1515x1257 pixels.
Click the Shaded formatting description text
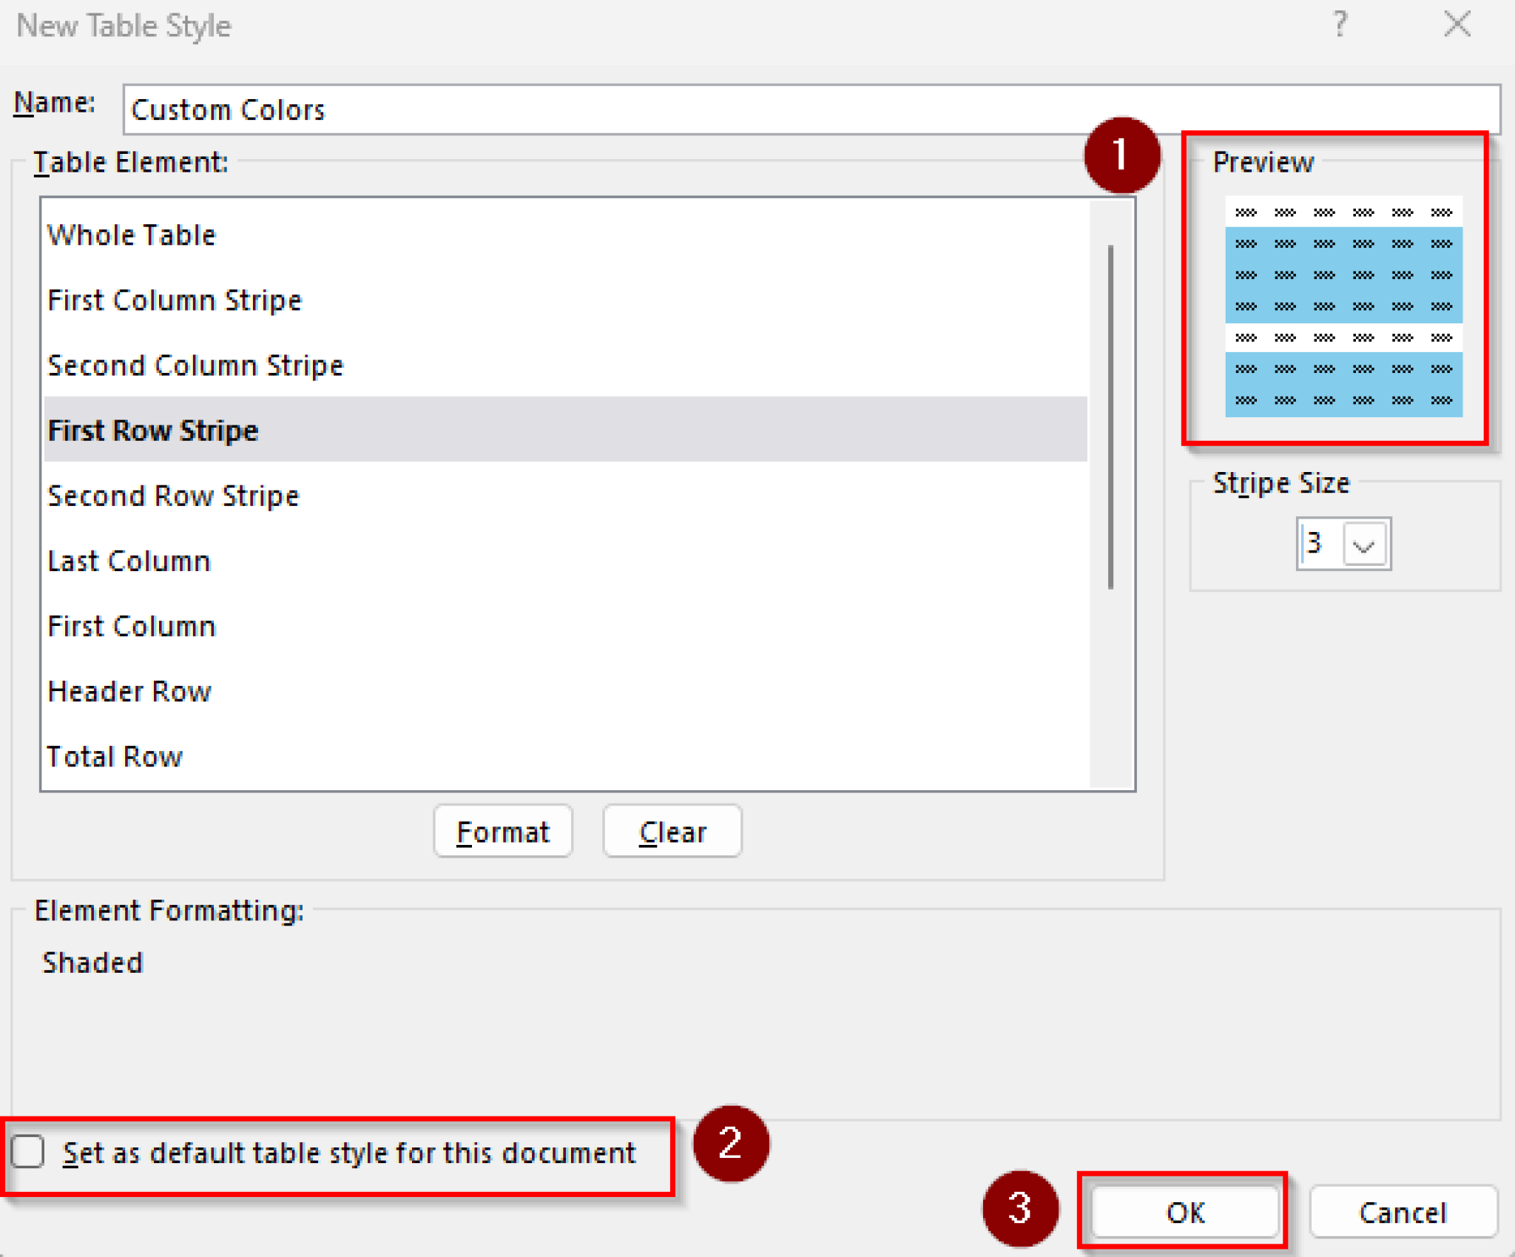(x=92, y=962)
